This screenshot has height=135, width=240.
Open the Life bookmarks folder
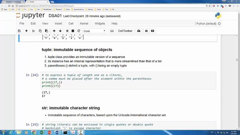click(x=37, y=9)
